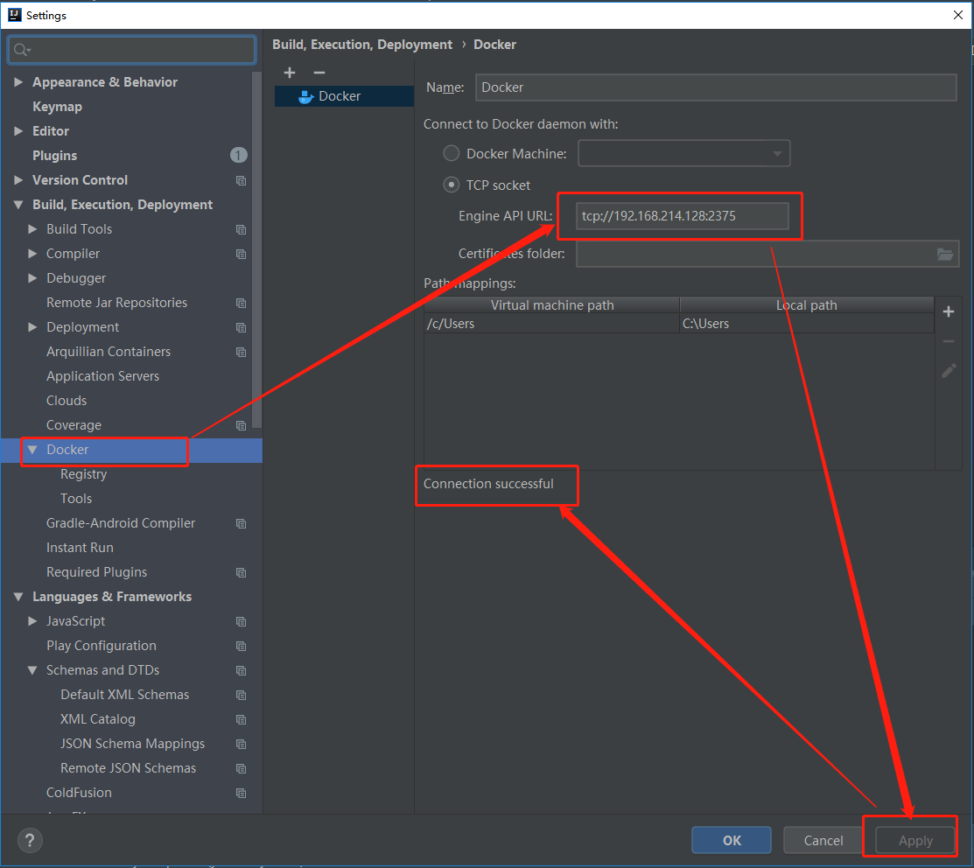The image size is (974, 868).
Task: Remove the selected path mapping
Action: [x=949, y=341]
